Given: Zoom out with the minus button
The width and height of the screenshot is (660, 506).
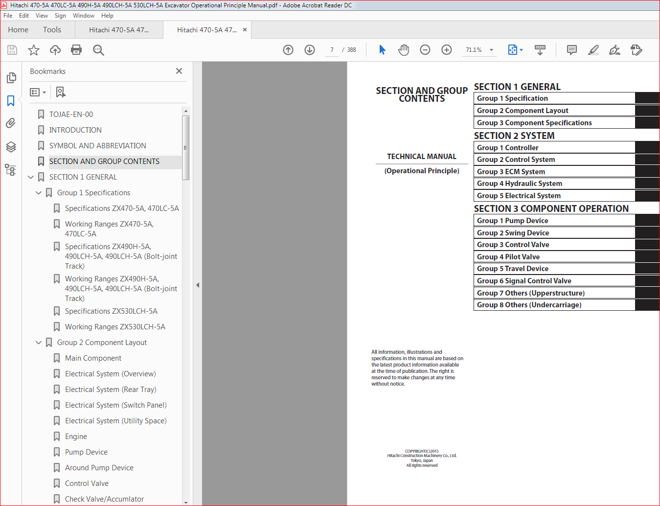Looking at the screenshot, I should [425, 50].
